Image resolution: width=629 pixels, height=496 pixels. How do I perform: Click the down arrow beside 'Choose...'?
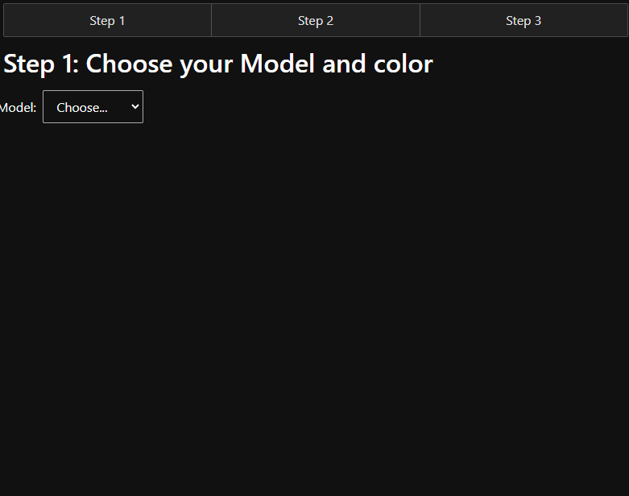[134, 107]
